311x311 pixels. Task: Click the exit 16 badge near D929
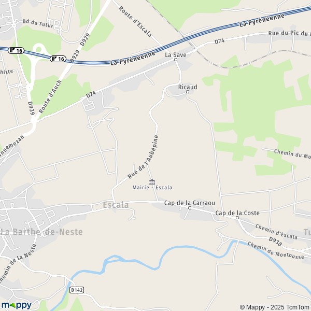point(58,59)
